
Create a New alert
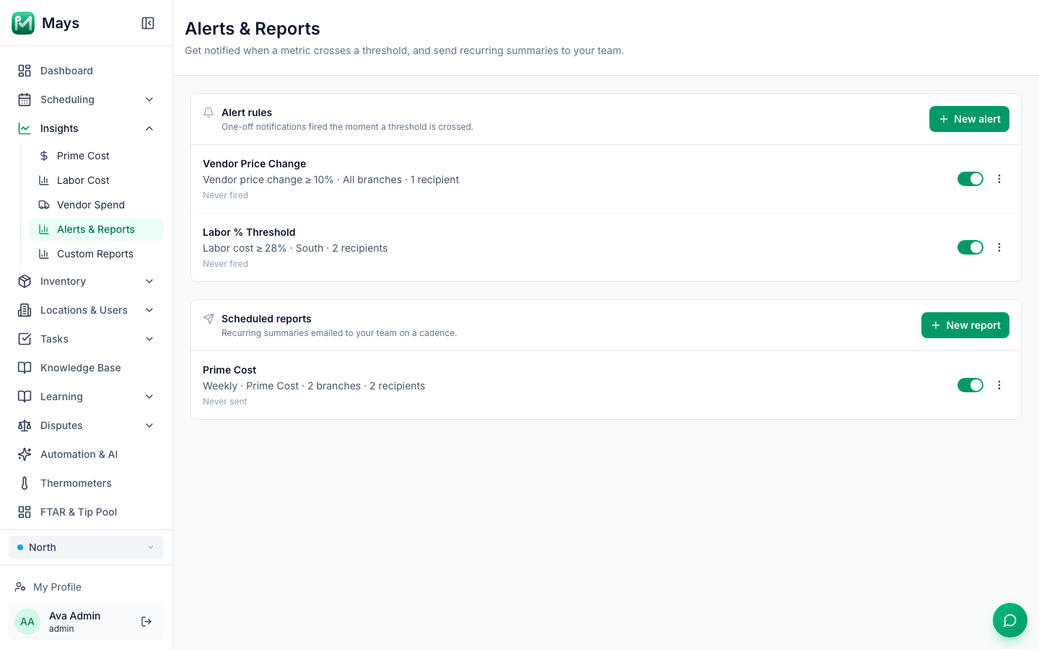(969, 119)
